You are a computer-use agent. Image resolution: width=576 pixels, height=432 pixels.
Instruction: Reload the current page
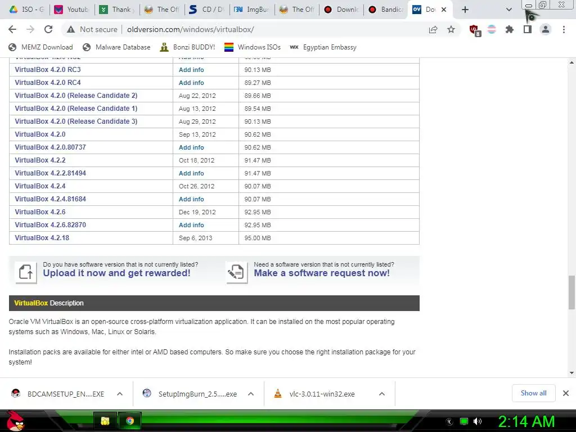coord(48,29)
